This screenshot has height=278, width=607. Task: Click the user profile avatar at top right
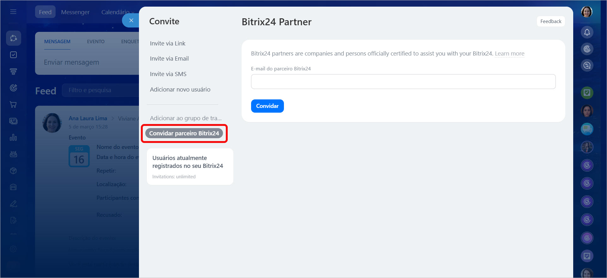[x=586, y=12]
